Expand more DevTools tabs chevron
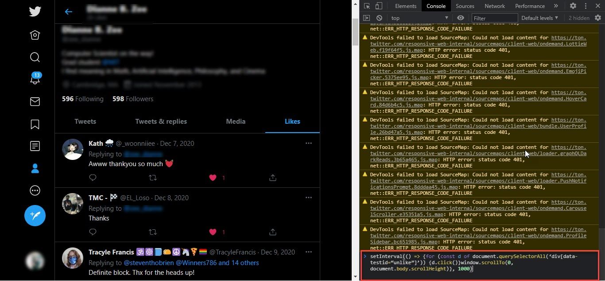The image size is (605, 281). pos(556,6)
